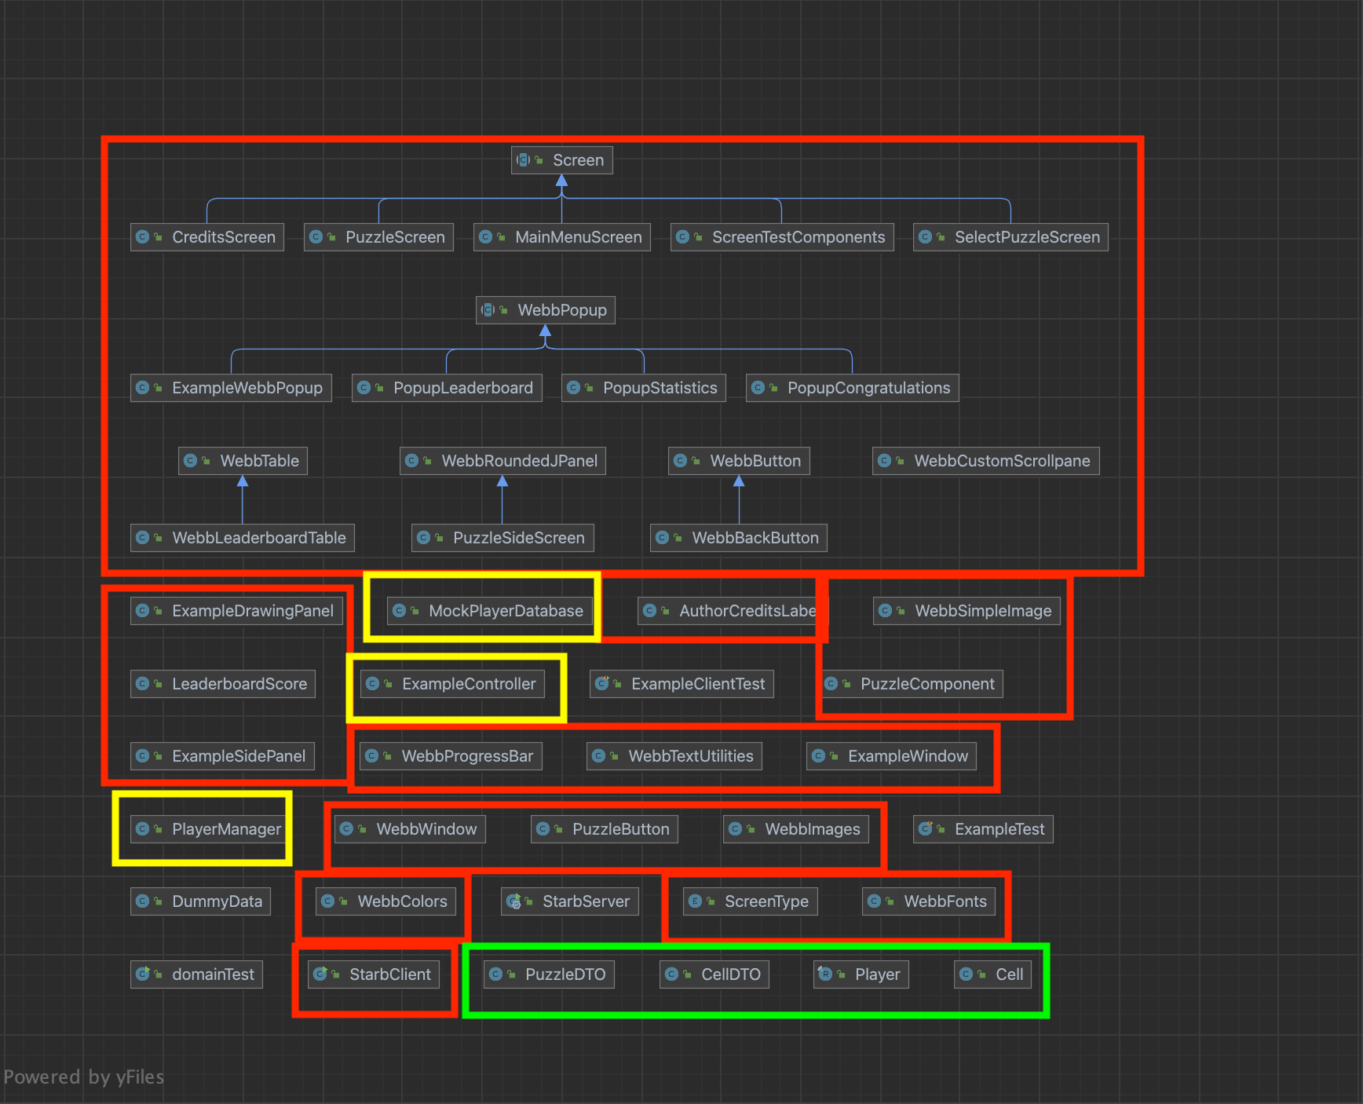The height and width of the screenshot is (1104, 1363).
Task: Select the PopupLeaderboard class node
Action: coord(447,388)
